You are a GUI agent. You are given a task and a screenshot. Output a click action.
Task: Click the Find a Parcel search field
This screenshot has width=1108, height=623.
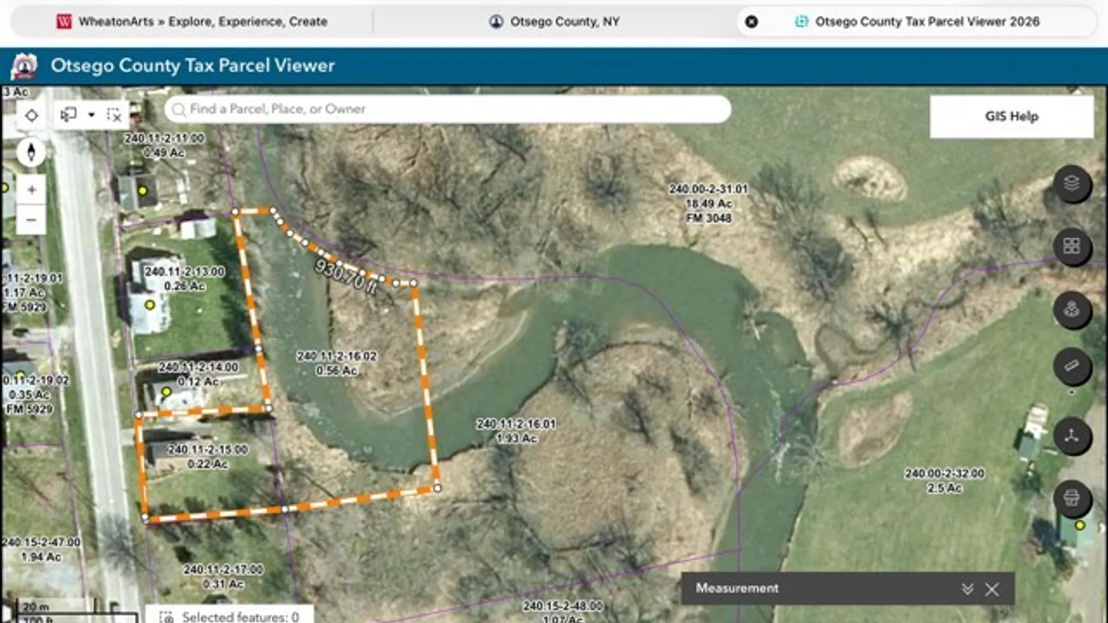click(x=448, y=109)
